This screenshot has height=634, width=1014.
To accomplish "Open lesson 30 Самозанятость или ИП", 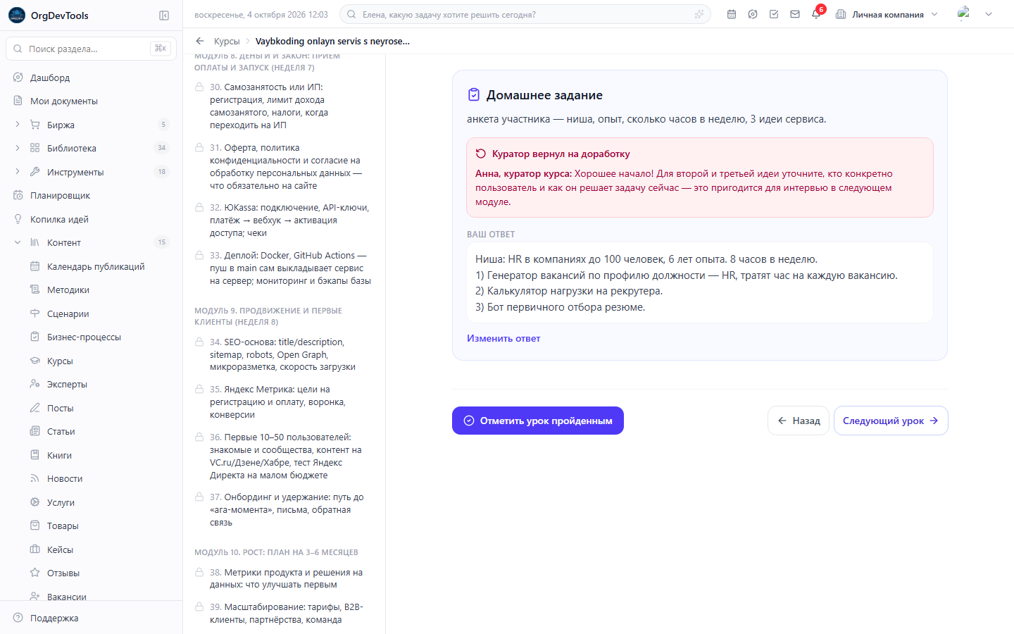I will pos(283,106).
